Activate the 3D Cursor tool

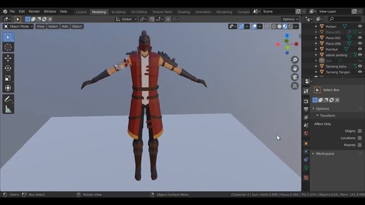[x=8, y=47]
